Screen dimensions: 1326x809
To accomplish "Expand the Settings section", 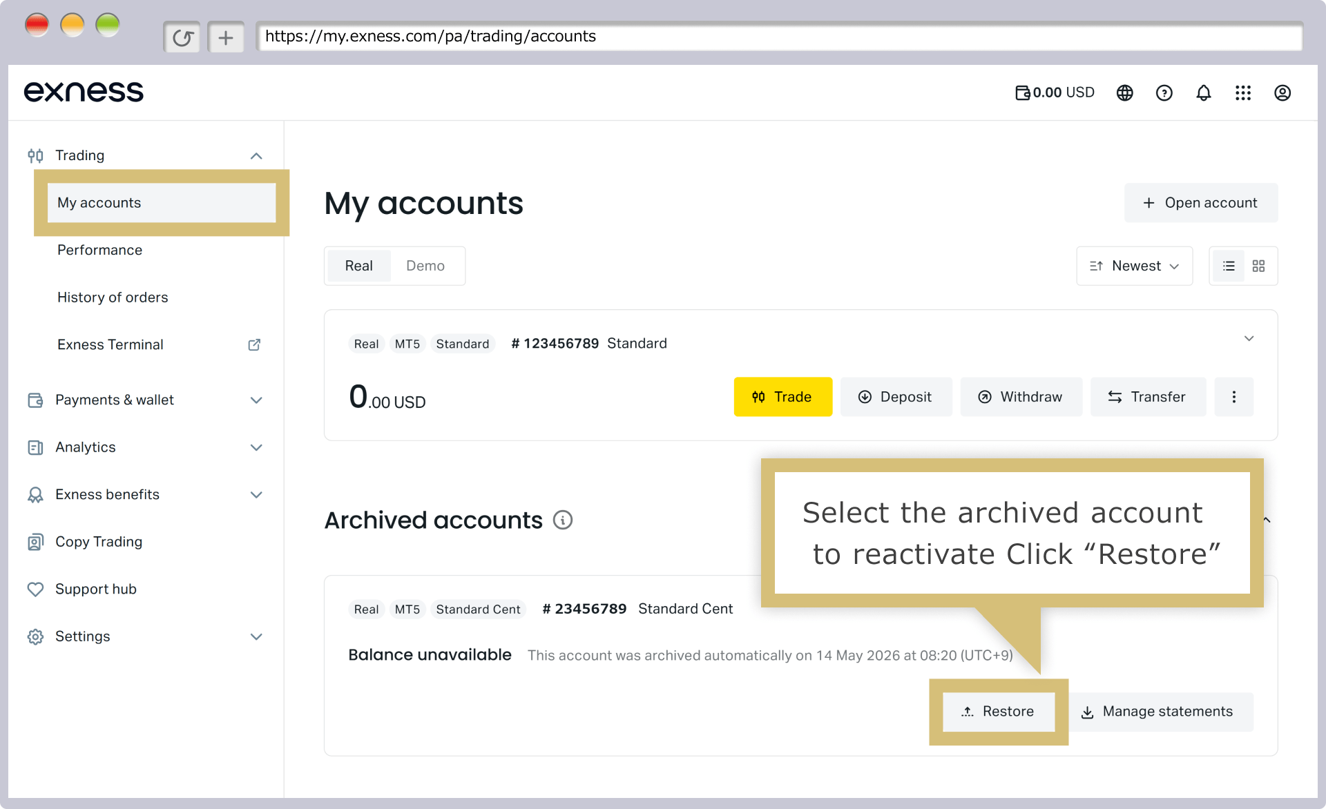I will (x=256, y=636).
